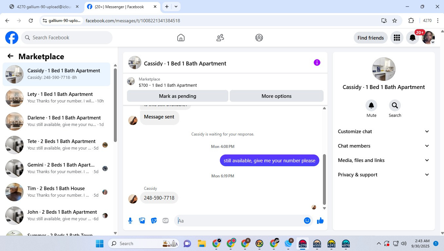
Task: Open the Darlene 1 Bed 1 Bath conversation
Action: pyautogui.click(x=57, y=121)
